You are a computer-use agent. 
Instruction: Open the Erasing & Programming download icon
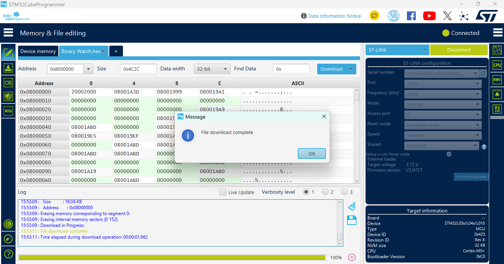point(8,68)
